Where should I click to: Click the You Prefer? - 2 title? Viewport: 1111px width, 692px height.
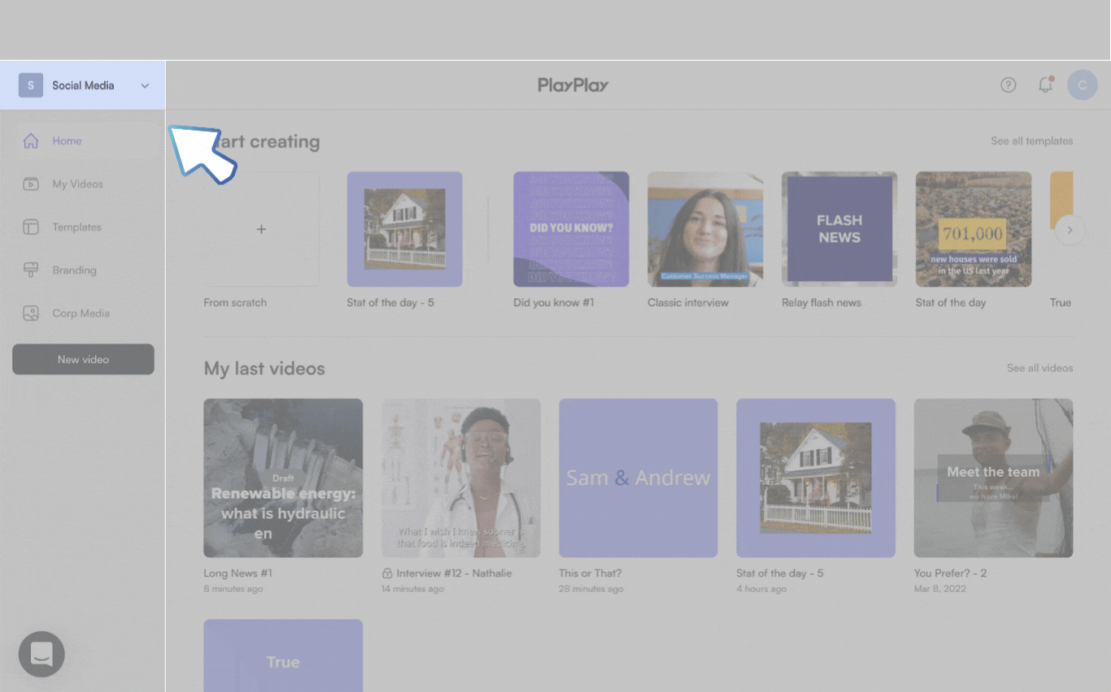(x=950, y=573)
